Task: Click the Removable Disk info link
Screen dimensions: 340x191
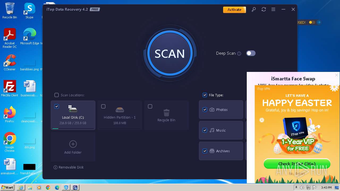Action: (x=69, y=167)
